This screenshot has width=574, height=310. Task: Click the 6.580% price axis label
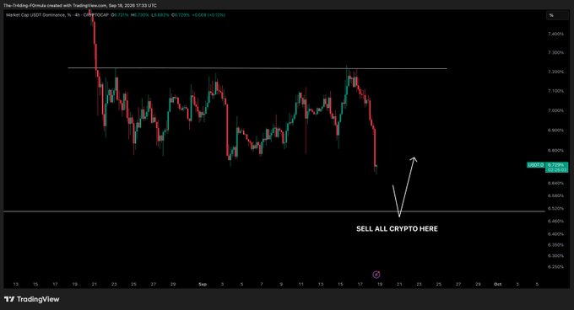click(x=555, y=196)
